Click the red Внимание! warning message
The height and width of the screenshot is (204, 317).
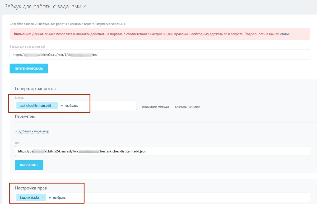(x=160, y=34)
